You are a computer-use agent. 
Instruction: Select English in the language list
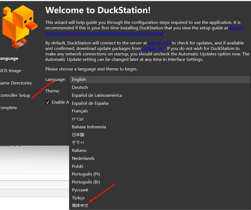pyautogui.click(x=79, y=80)
